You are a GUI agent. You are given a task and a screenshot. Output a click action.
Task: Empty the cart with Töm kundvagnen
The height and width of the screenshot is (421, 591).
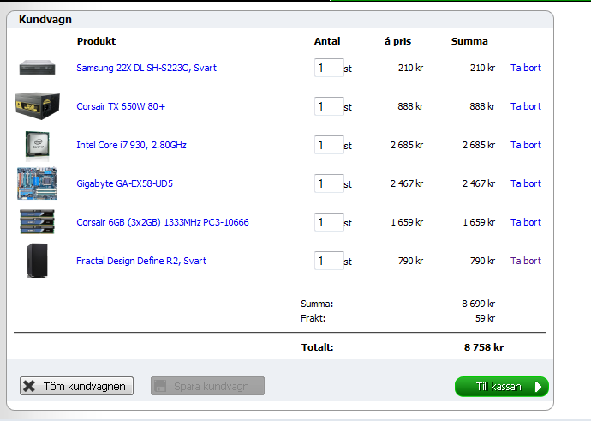[x=77, y=386]
